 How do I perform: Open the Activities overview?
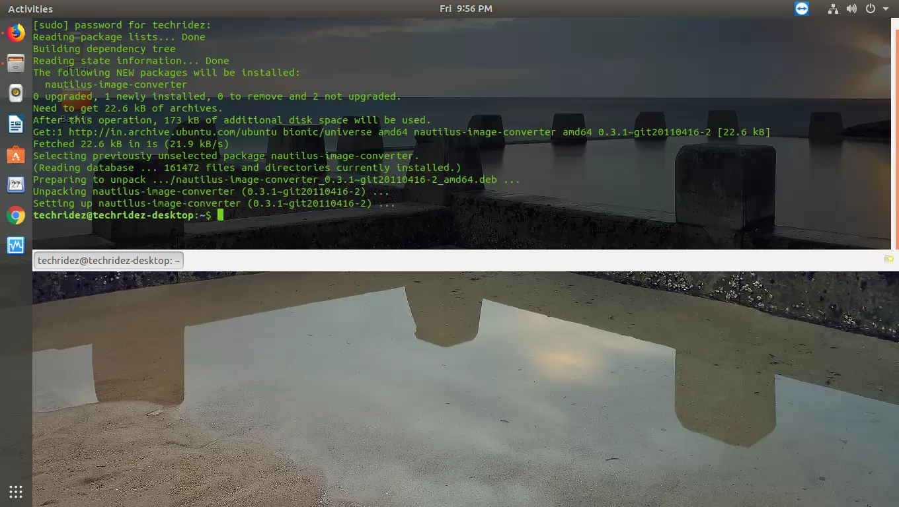point(30,9)
